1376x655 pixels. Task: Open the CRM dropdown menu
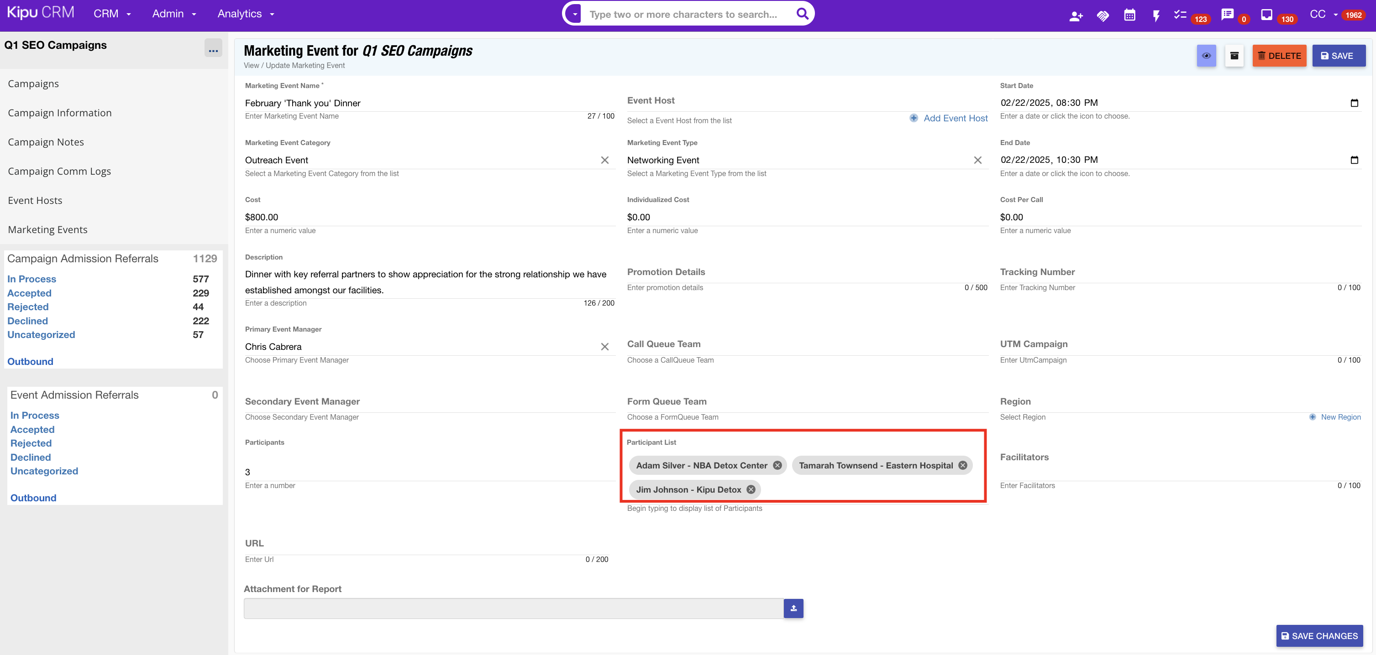(x=112, y=14)
